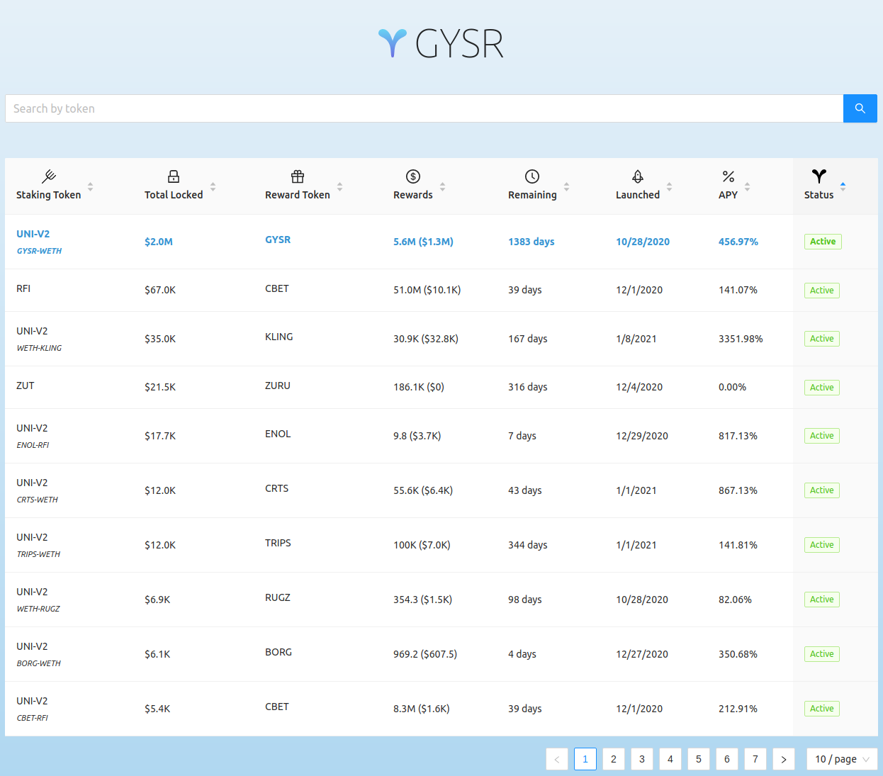
Task: Click the APY percent icon
Action: [x=729, y=176]
